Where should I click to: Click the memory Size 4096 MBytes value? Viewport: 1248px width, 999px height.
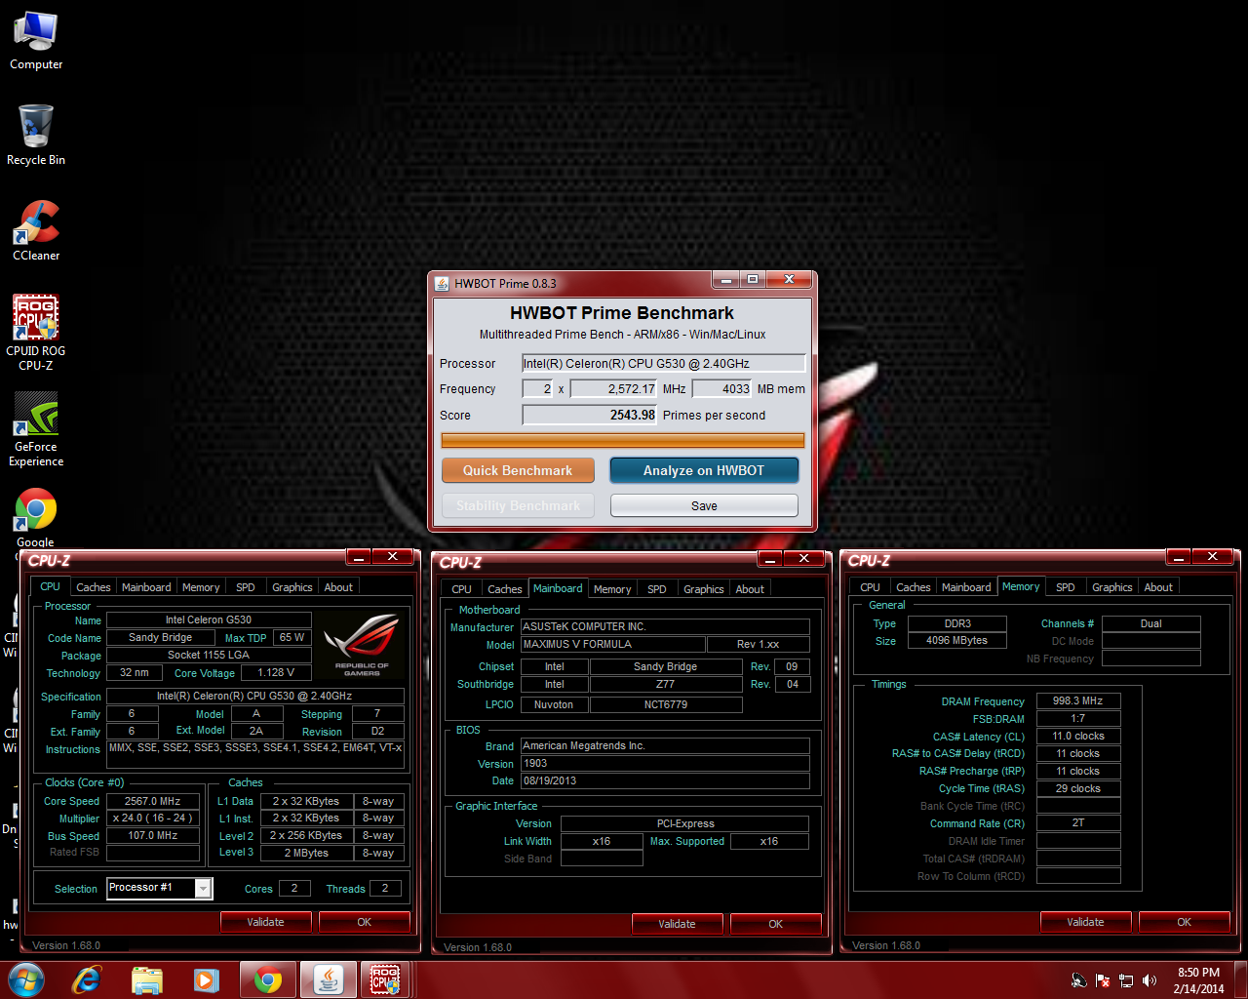[x=957, y=640]
